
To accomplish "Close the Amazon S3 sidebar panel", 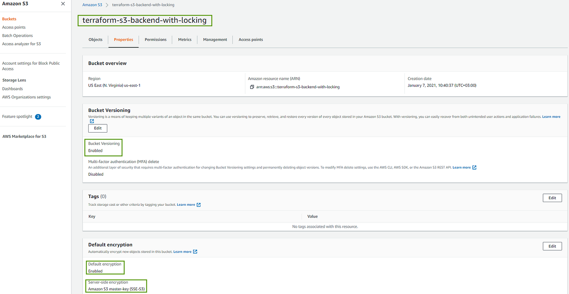I will click(63, 4).
